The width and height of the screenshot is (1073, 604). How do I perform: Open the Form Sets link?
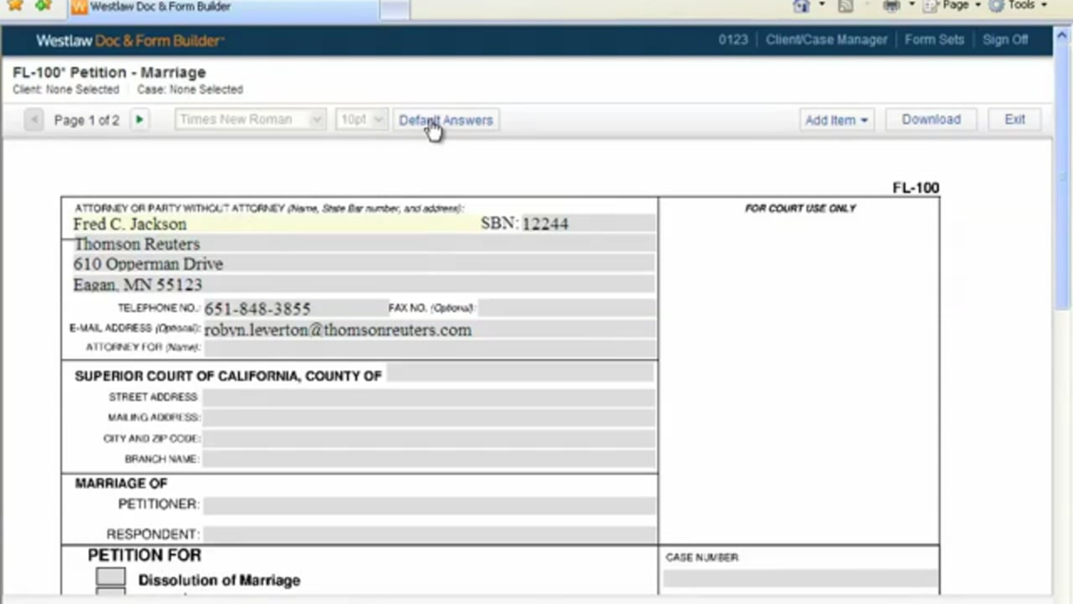(934, 40)
